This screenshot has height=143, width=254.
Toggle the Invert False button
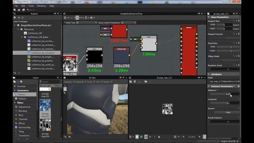(227, 112)
